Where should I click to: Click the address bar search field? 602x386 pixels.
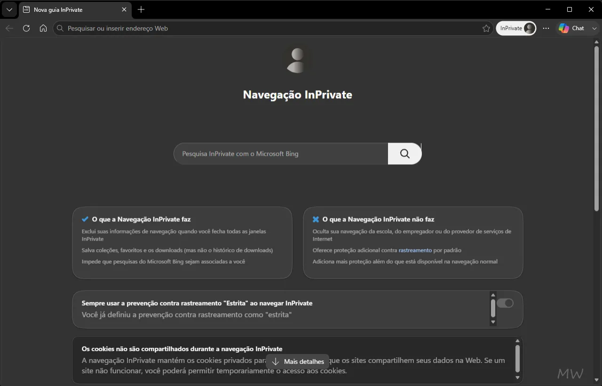tap(273, 28)
